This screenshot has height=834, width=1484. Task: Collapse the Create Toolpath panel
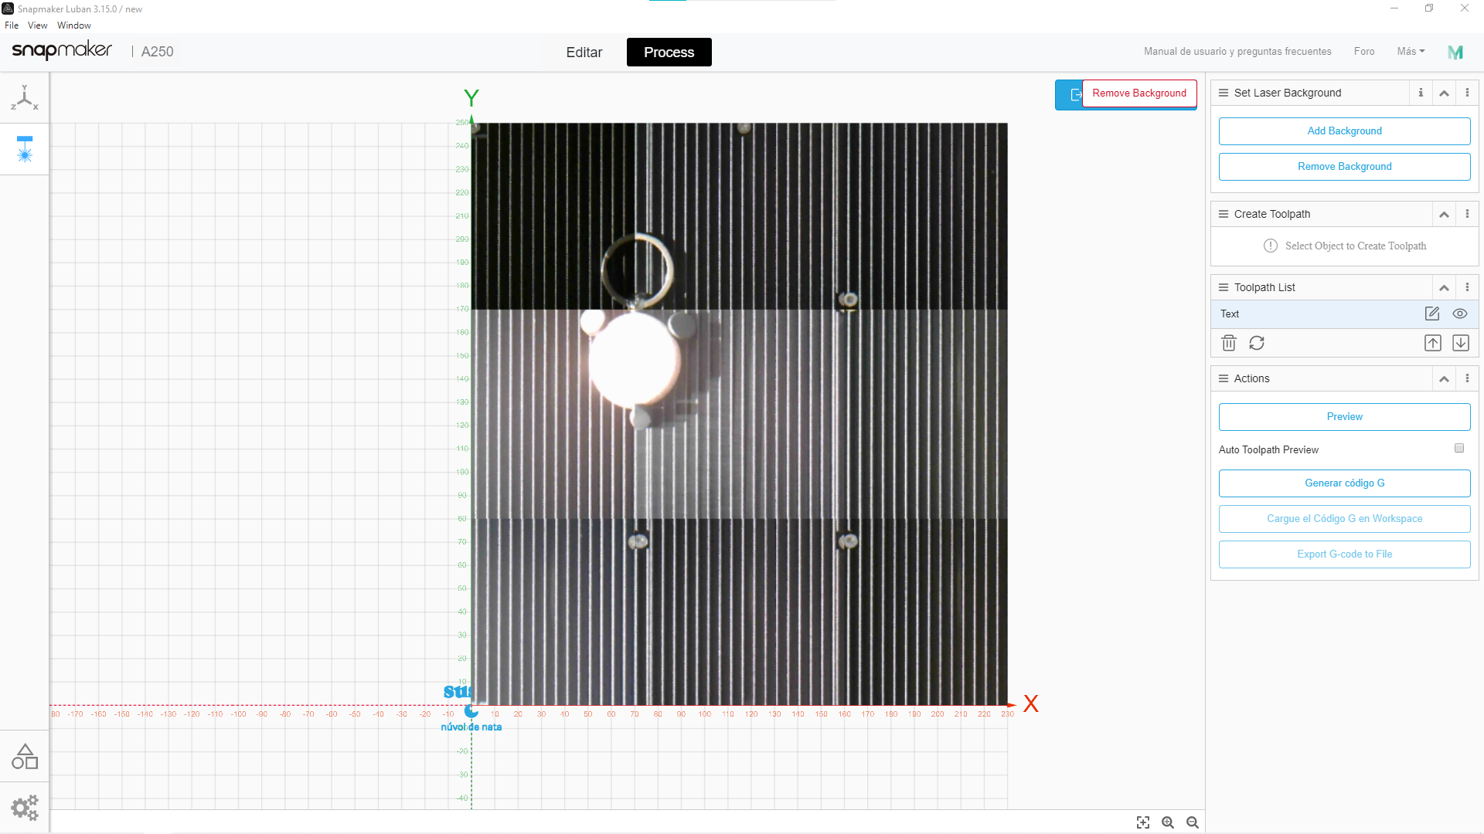1444,214
